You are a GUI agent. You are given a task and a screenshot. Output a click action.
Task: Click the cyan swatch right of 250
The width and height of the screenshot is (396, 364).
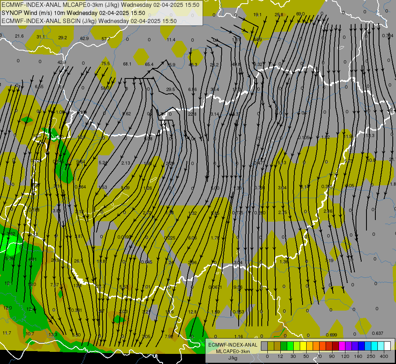[x=375, y=346]
